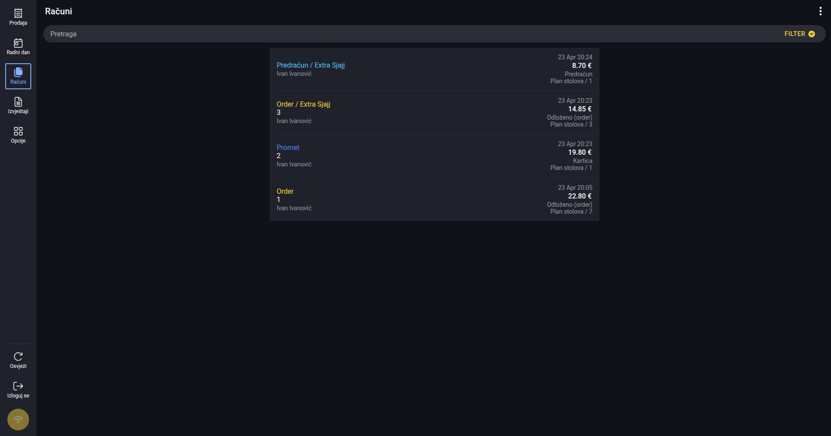Open the Order entry number 1
This screenshot has width=831, height=436.
pos(285,191)
